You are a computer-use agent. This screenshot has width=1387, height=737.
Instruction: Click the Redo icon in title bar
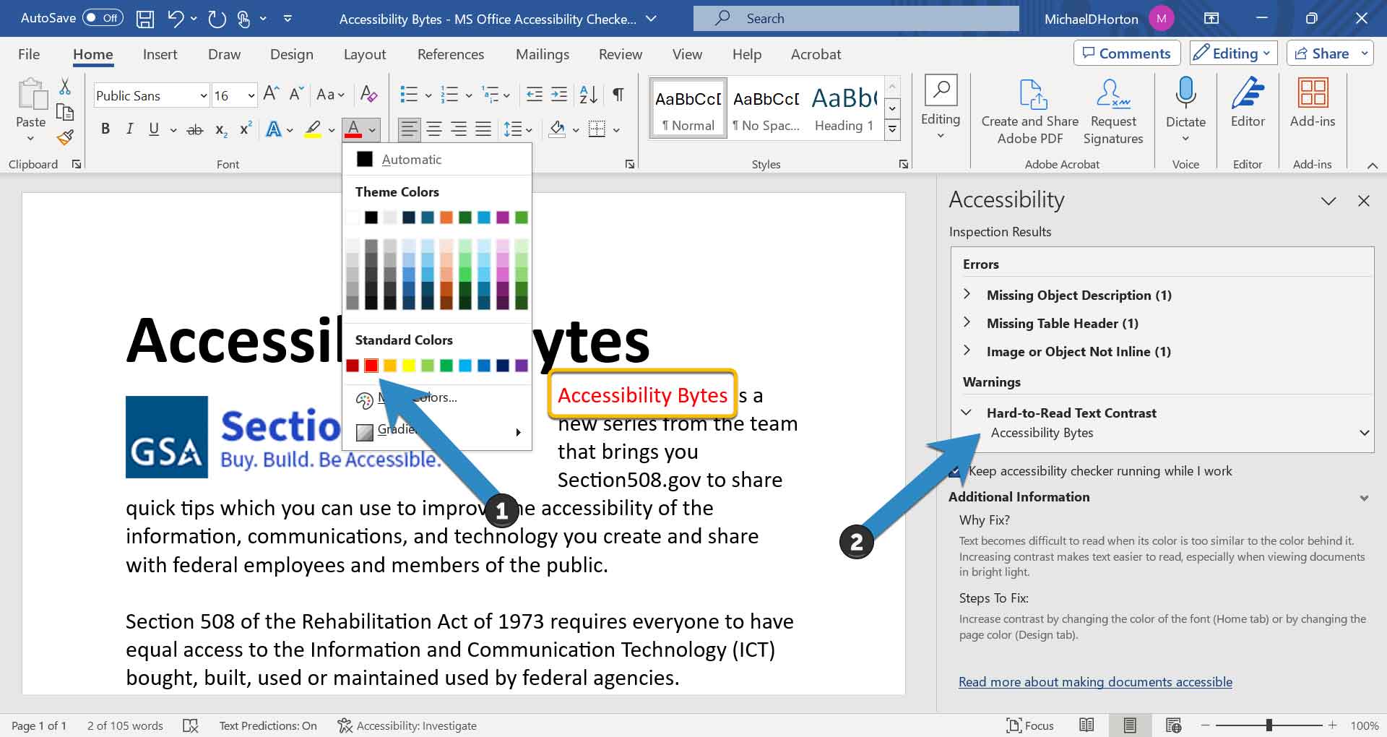coord(217,19)
